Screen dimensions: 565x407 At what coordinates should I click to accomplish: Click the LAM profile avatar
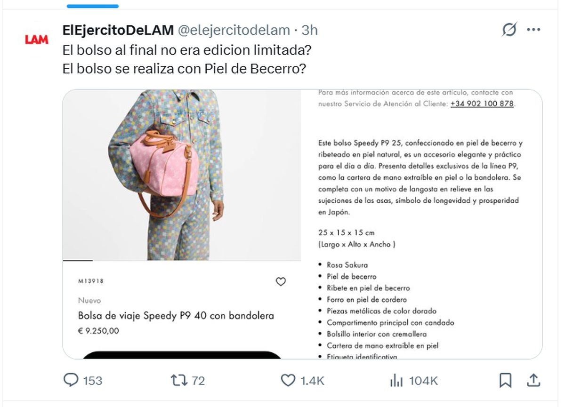tap(37, 40)
